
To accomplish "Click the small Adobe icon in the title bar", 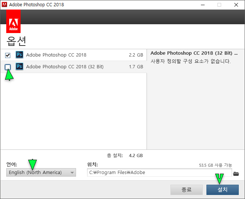I will (4, 5).
